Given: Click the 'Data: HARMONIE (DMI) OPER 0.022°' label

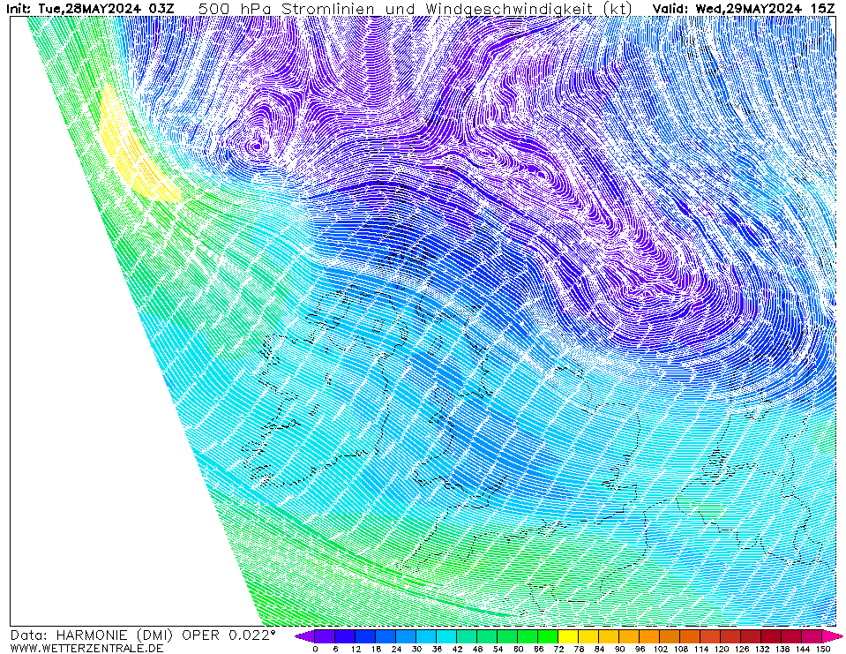Looking at the screenshot, I should click(143, 635).
